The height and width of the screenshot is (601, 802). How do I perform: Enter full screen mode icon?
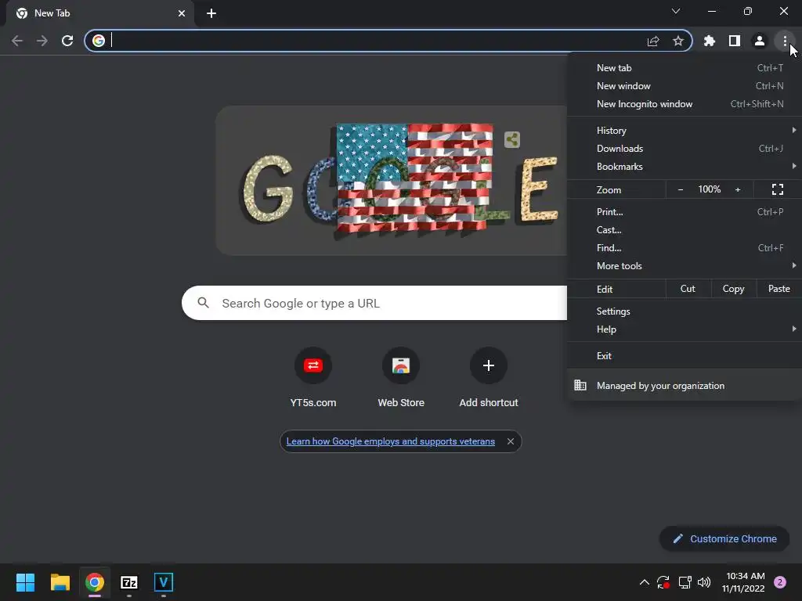778,189
